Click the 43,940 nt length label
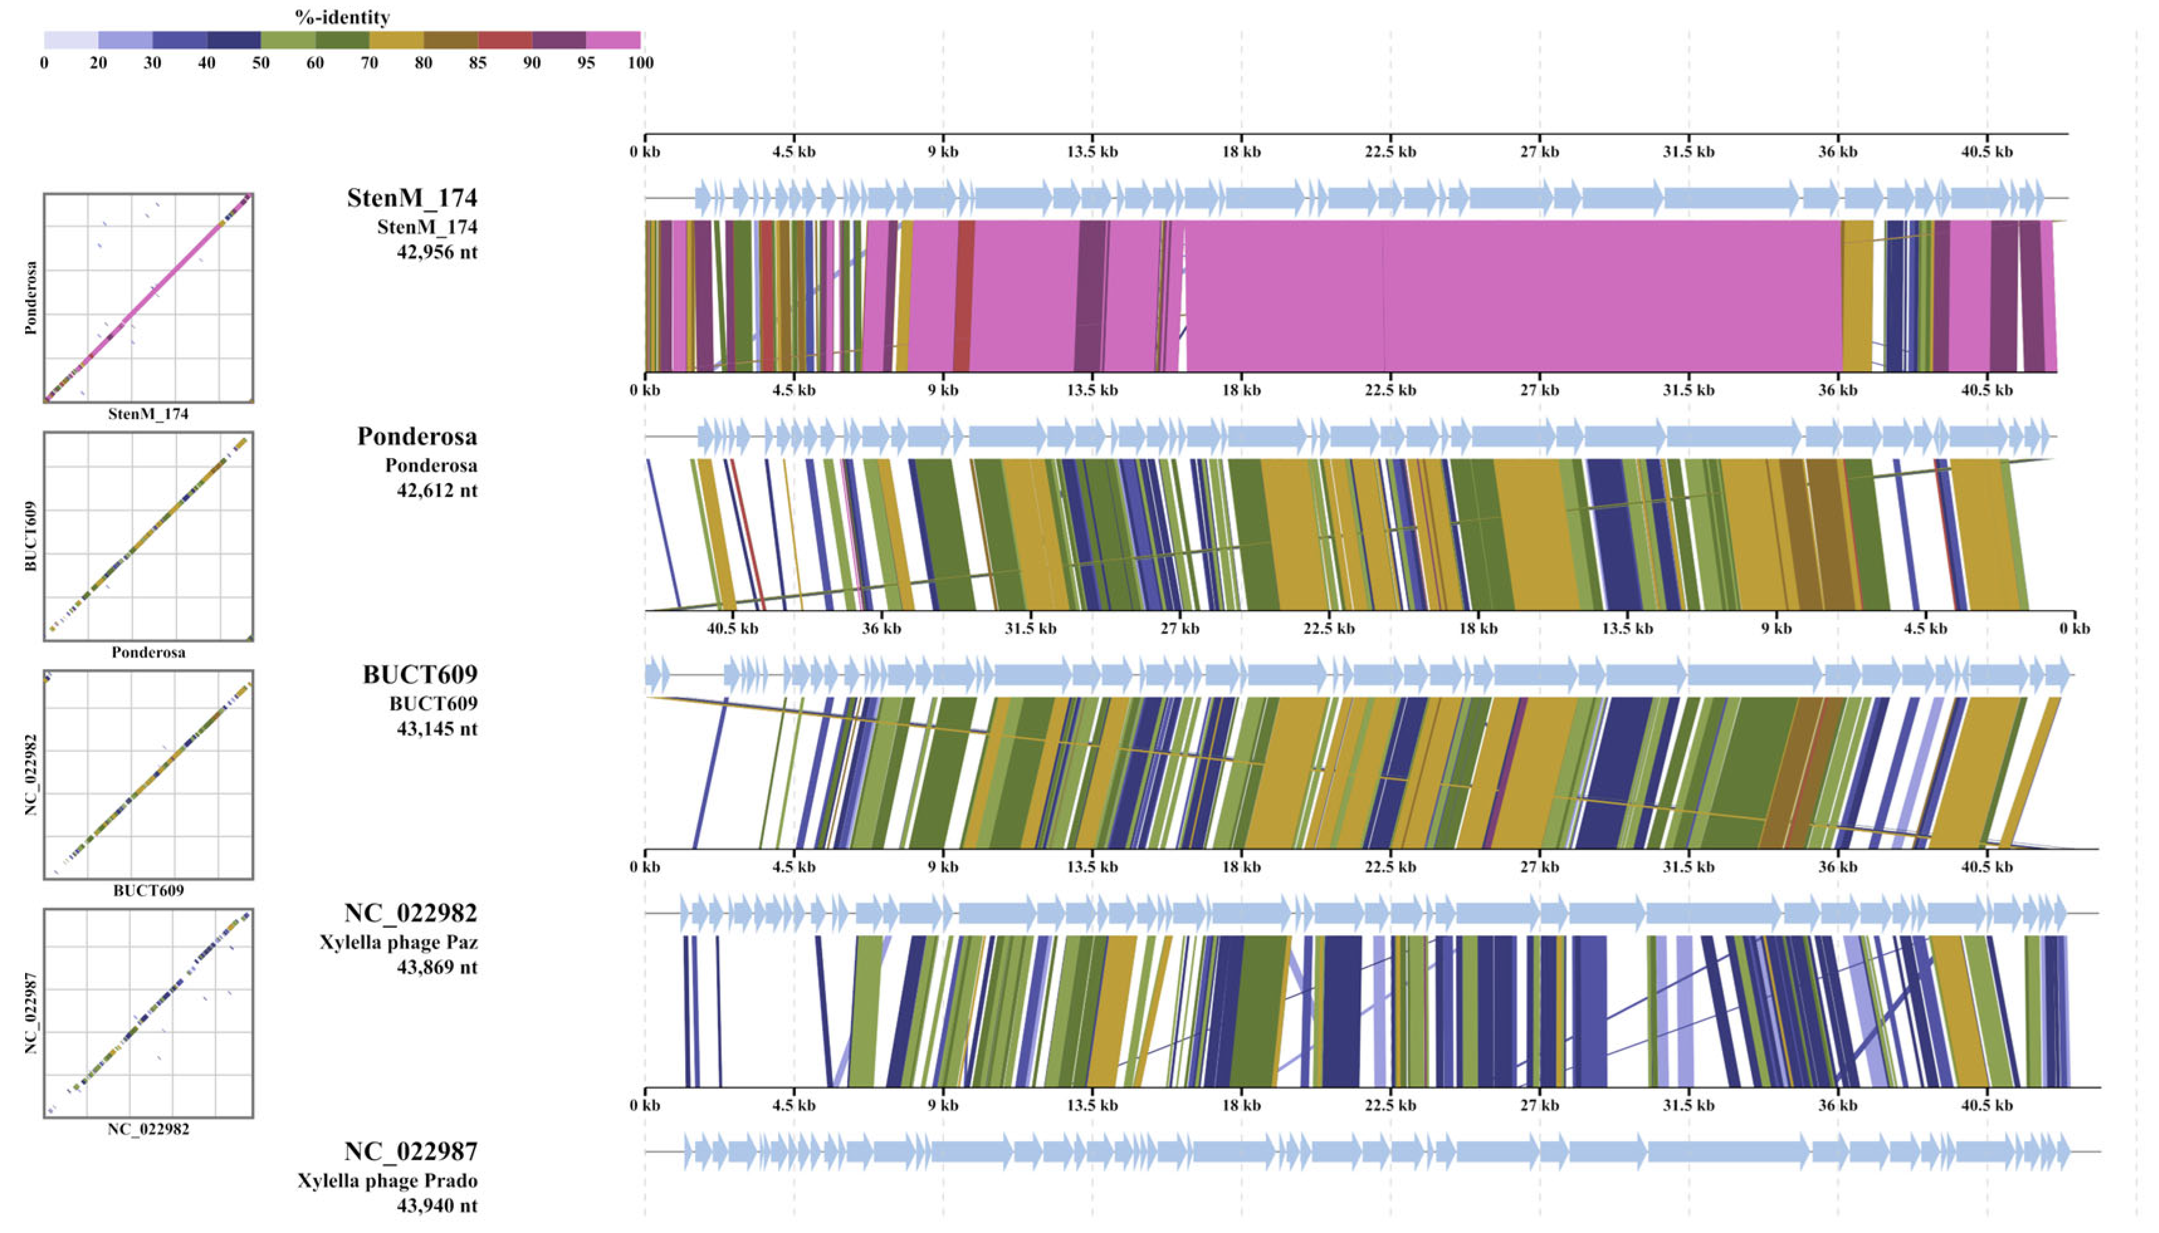Screen dimensions: 2159x1233 [x=436, y=1205]
